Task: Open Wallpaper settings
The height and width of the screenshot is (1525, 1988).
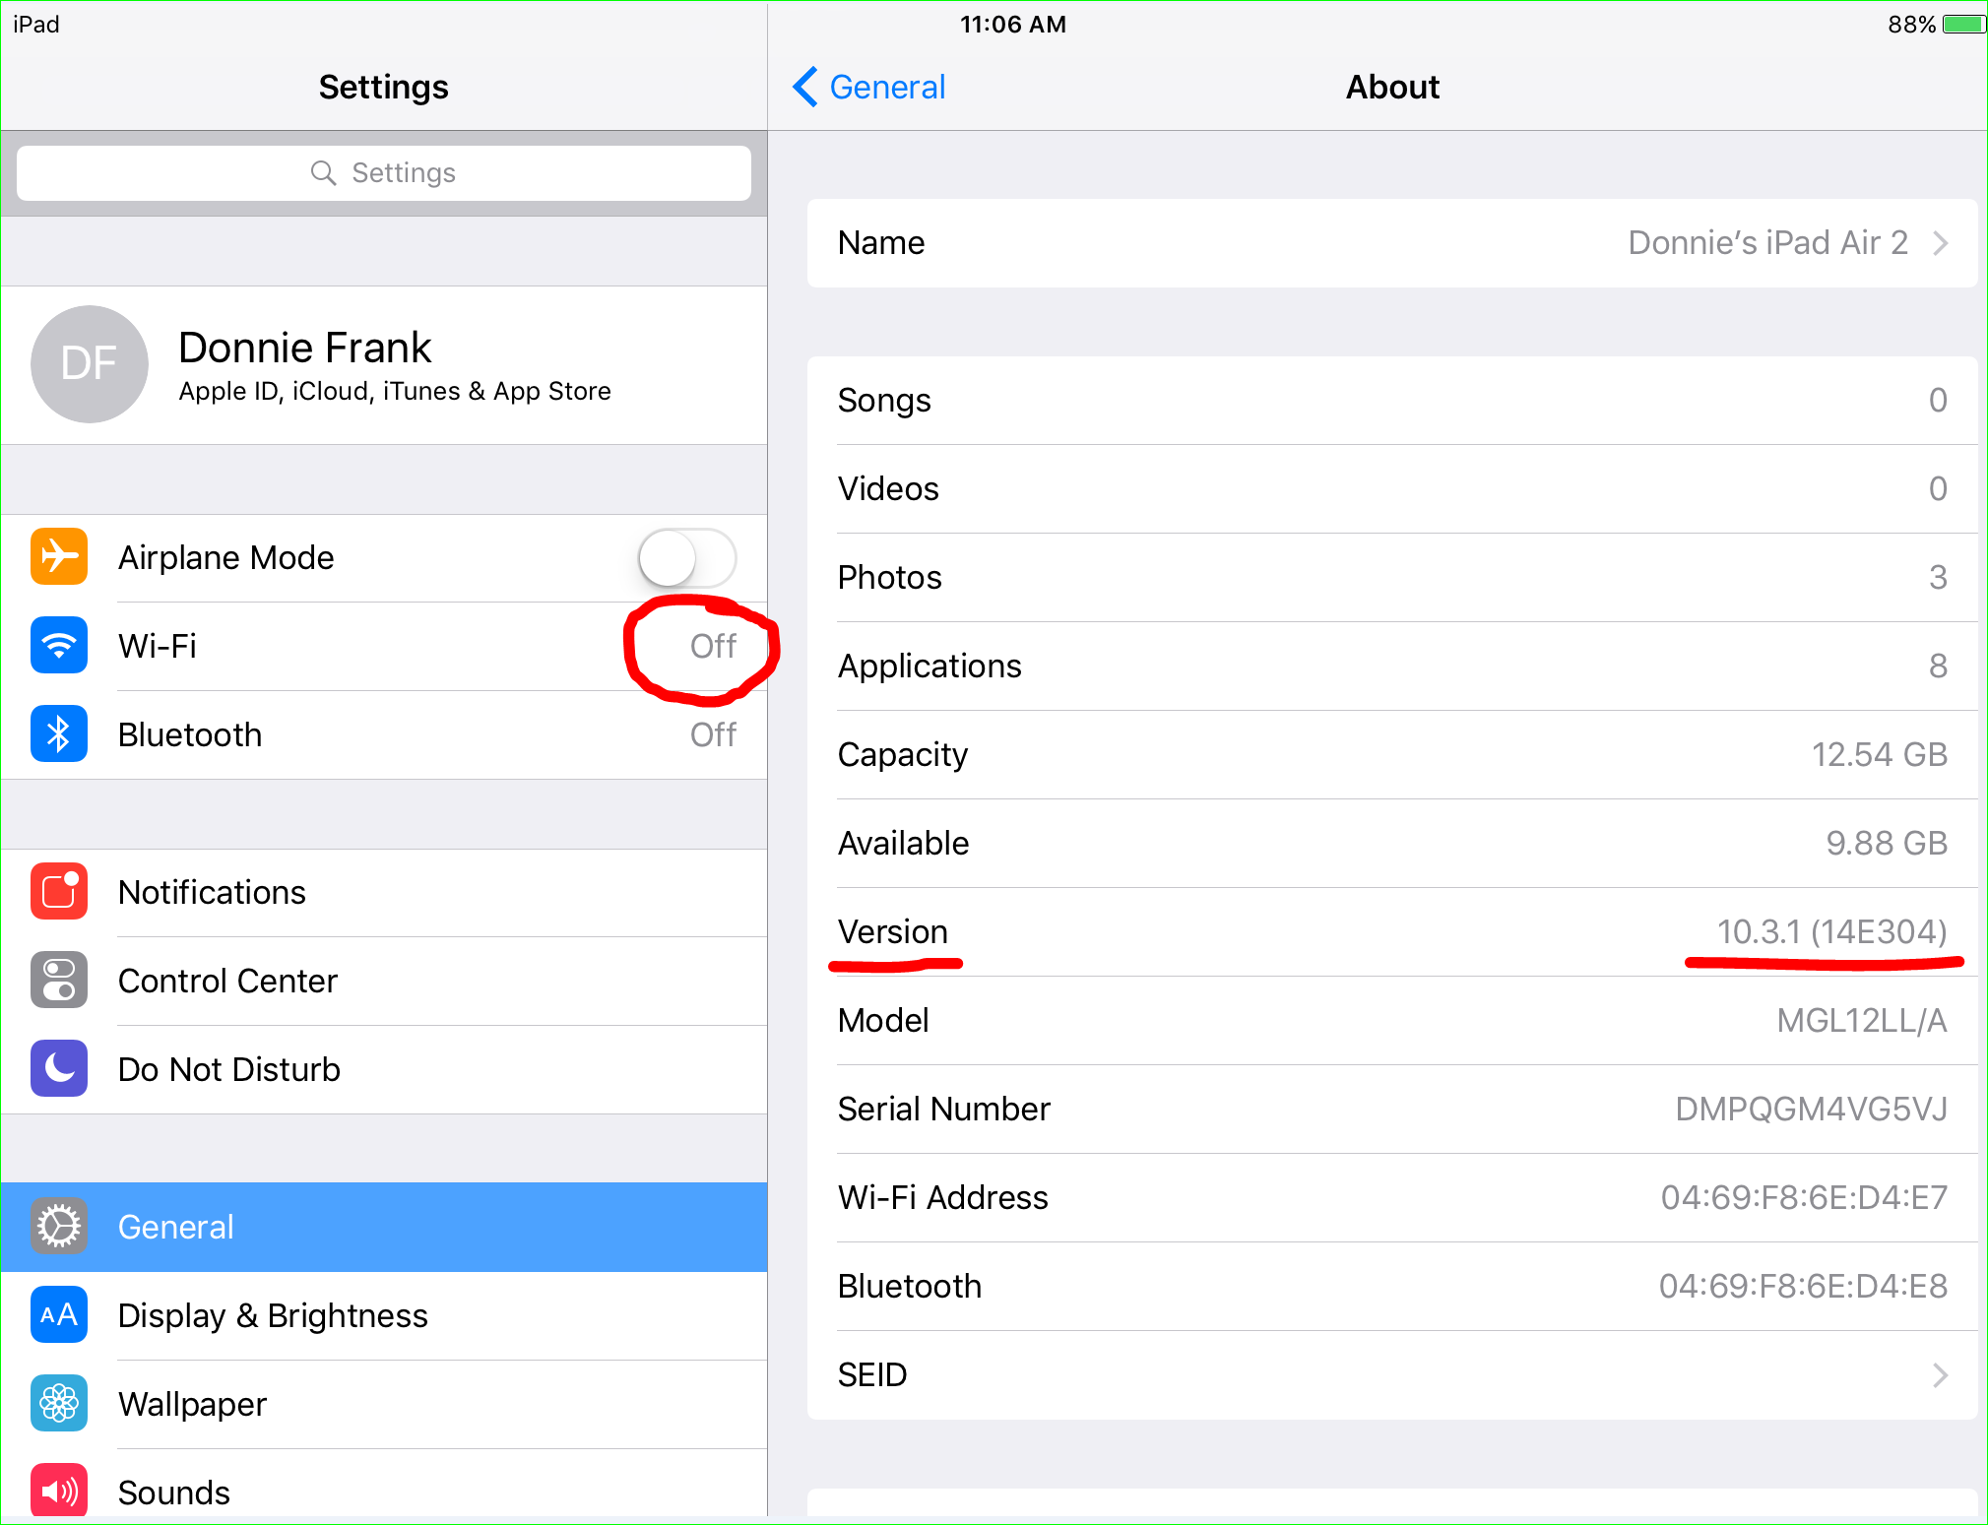Action: tap(384, 1404)
